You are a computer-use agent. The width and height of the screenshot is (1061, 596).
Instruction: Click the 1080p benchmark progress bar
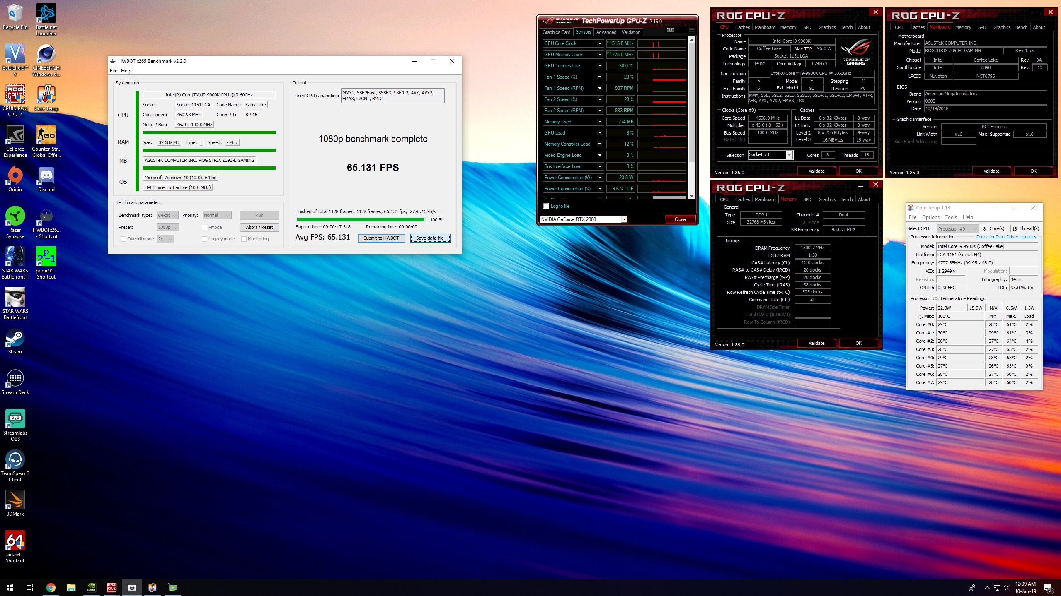click(x=361, y=220)
